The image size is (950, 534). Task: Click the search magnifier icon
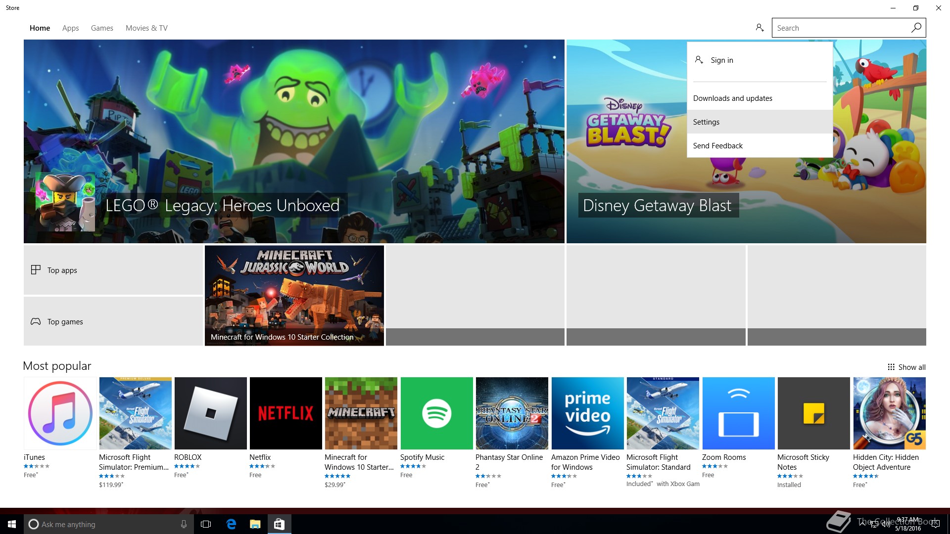[x=916, y=28]
